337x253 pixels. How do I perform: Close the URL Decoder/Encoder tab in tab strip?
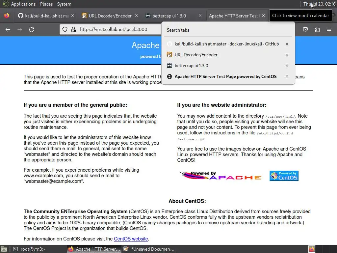click(136, 16)
